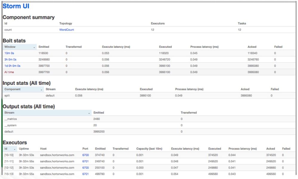Viewport: 298px width, 179px height.
Task: Choose the 1d 0h 0m 0s window
Action: tap(12, 66)
